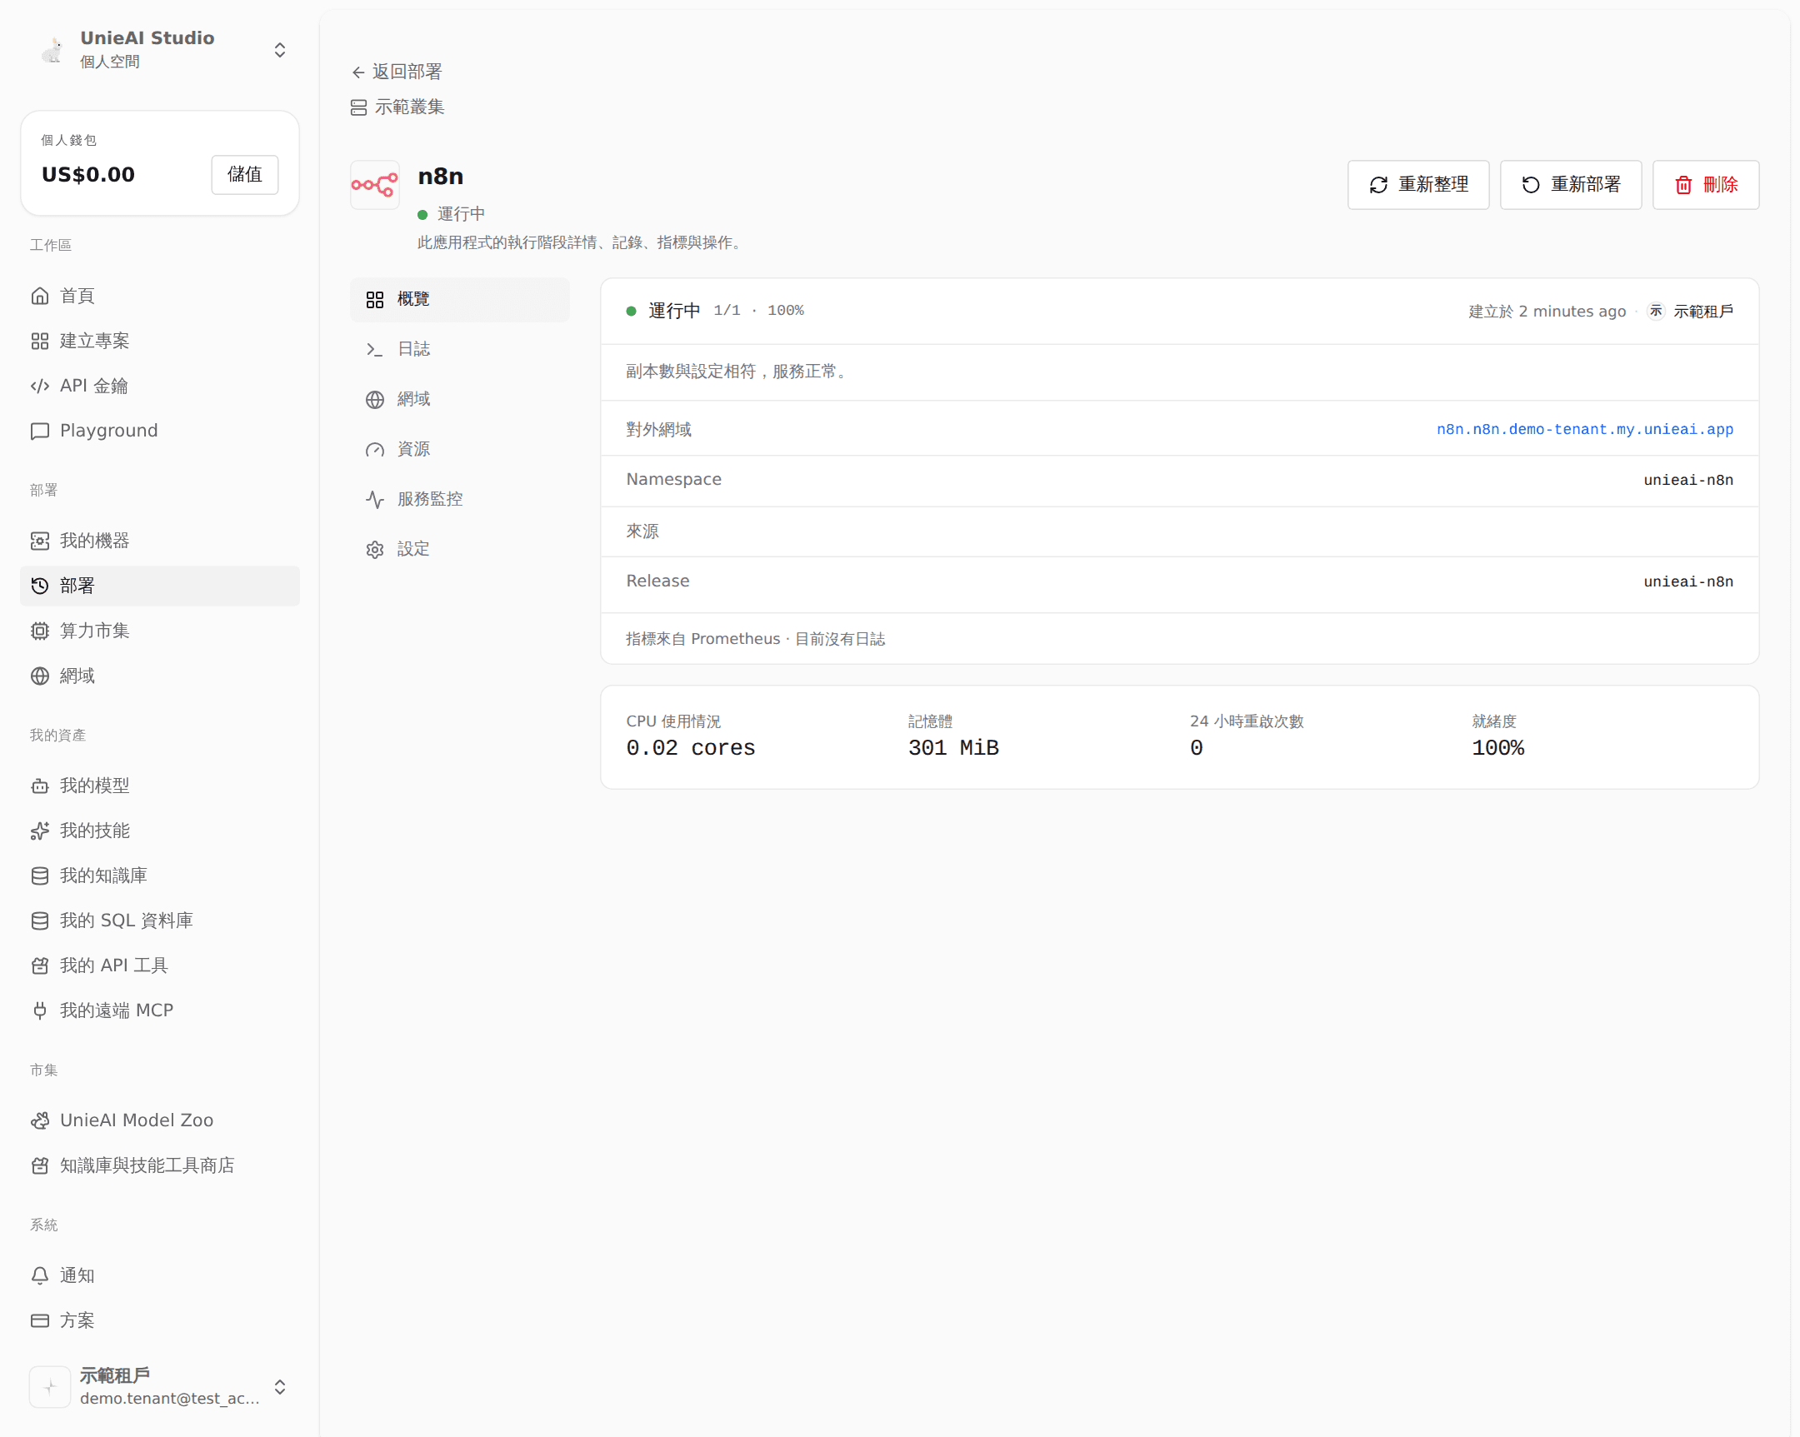
Task: Click the 0.02 cores CPU value
Action: [x=691, y=749]
